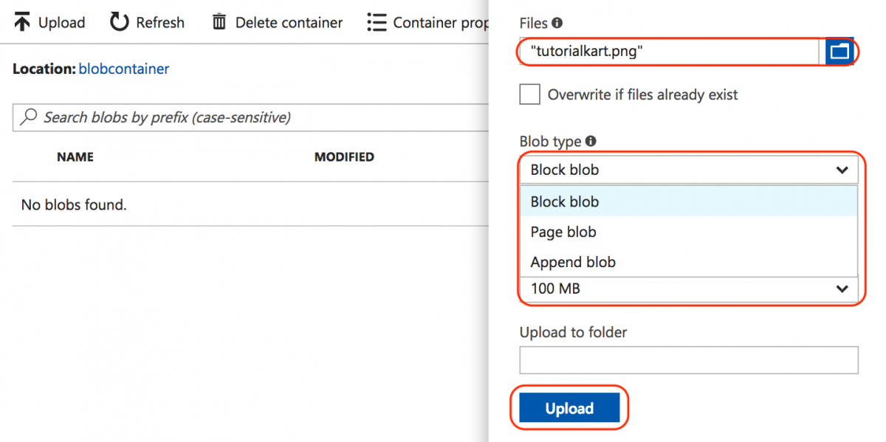886x442 pixels.
Task: Expand the 100 MB block size dropdown
Action: coord(688,289)
